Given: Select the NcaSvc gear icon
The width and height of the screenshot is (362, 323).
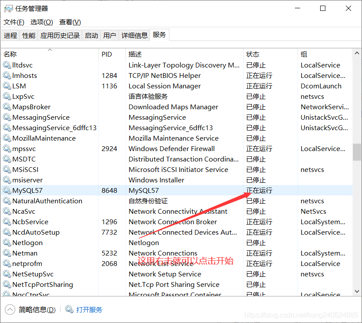Looking at the screenshot, I should [7, 211].
